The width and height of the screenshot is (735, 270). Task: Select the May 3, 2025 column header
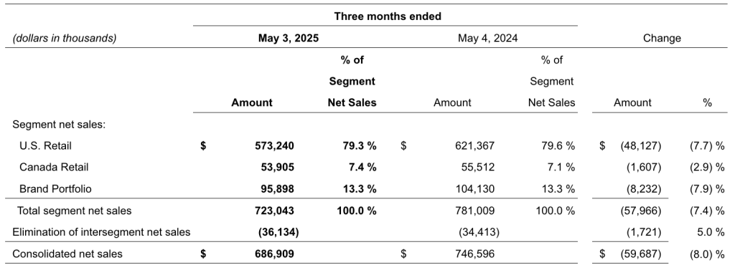[x=289, y=39]
